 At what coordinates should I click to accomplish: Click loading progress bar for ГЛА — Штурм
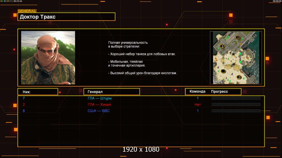[236, 98]
